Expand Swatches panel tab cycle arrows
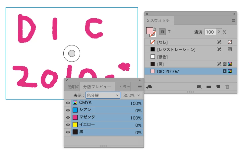The image size is (246, 155). pyautogui.click(x=148, y=21)
